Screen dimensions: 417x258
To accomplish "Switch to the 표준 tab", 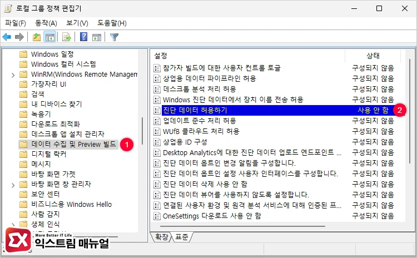I will point(182,237).
